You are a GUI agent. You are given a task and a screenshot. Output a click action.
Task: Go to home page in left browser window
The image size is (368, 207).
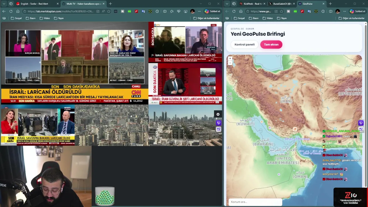pos(18,11)
